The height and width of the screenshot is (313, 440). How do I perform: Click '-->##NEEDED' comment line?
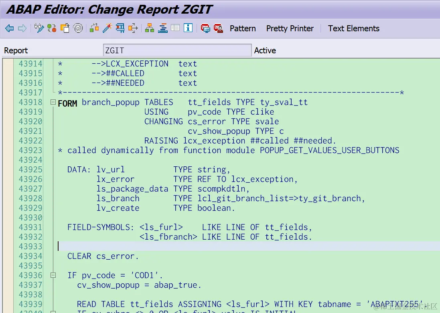click(118, 83)
